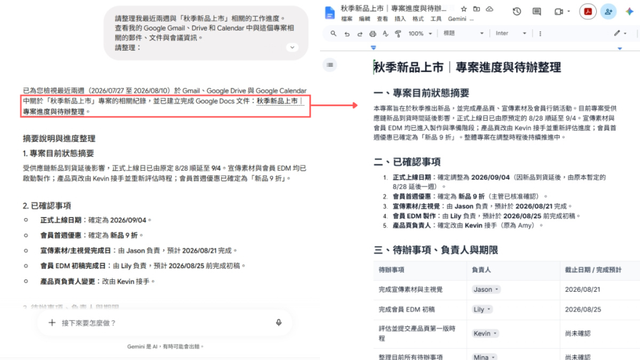Open the 工具 menu
Viewport: 640px width, 360px height.
(436, 19)
